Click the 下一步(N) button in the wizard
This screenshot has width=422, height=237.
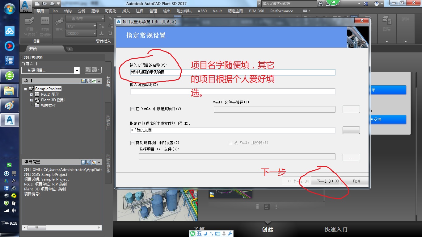click(325, 181)
